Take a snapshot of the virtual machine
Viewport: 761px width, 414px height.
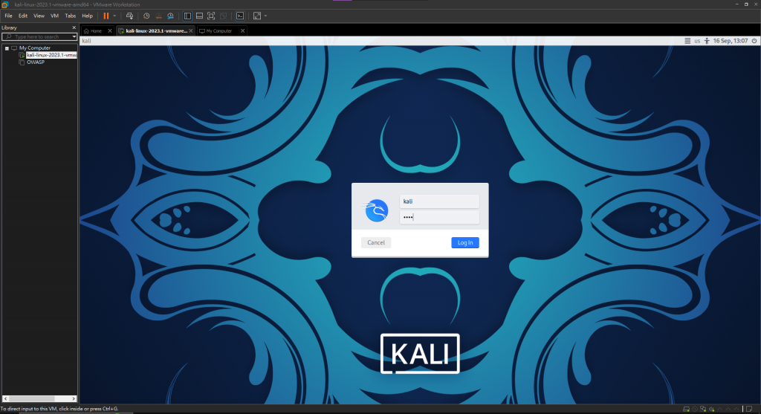[x=146, y=16]
